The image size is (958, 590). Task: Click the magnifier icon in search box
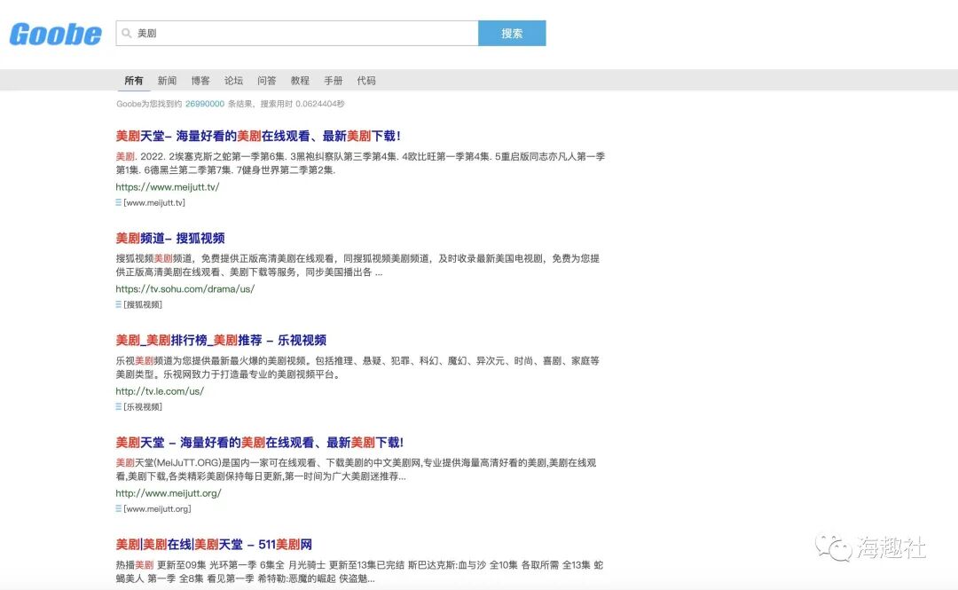pyautogui.click(x=127, y=33)
